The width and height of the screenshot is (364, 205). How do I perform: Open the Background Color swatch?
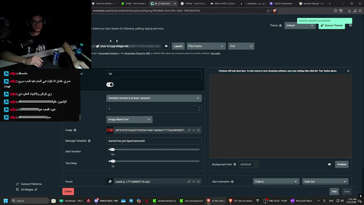click(255, 164)
